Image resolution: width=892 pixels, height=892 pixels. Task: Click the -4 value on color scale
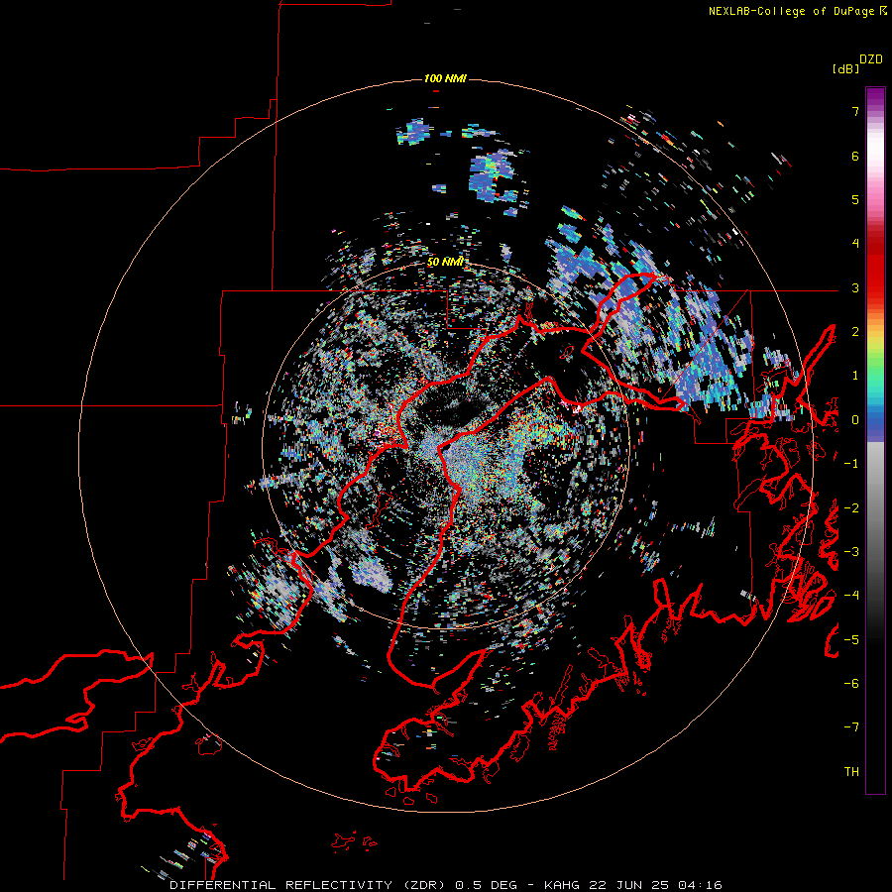(x=851, y=596)
